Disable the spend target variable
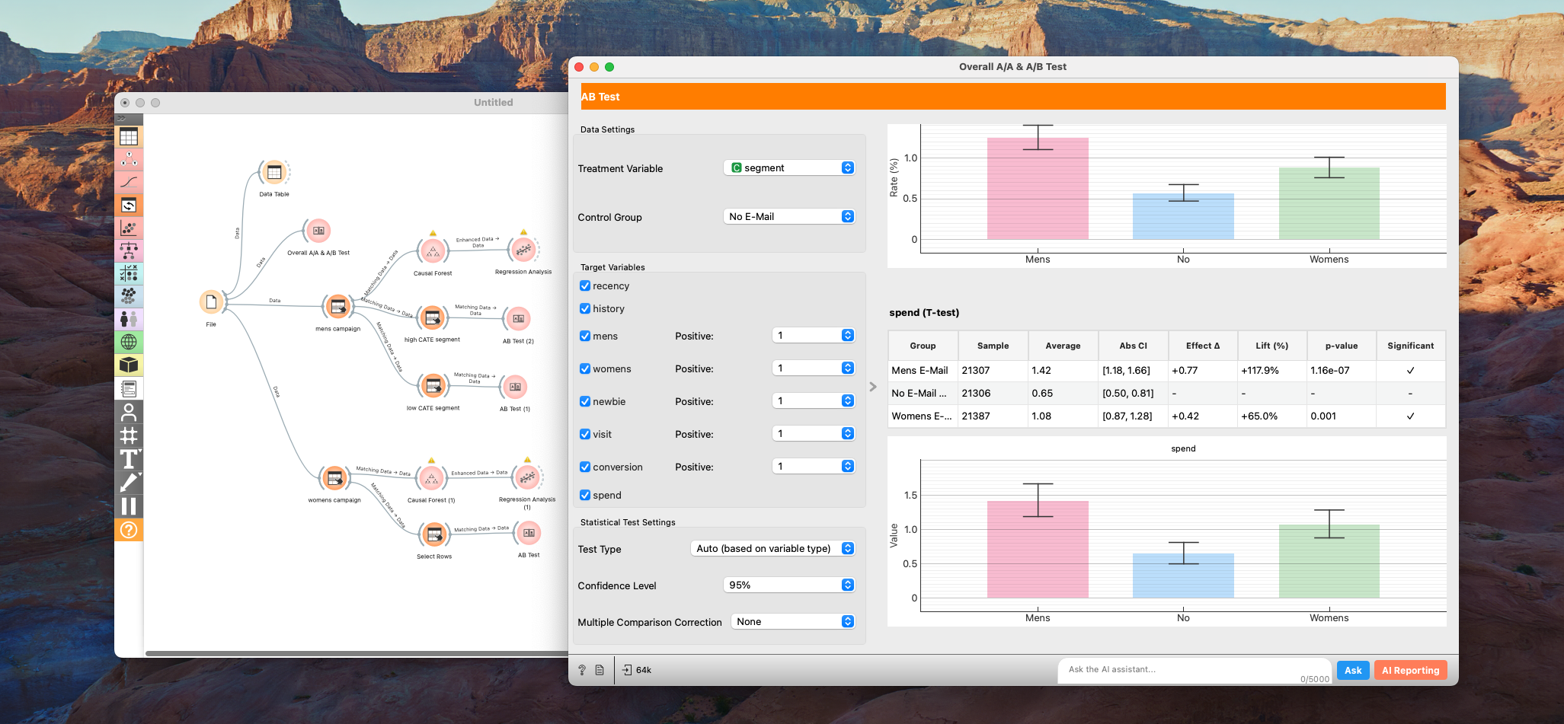 pyautogui.click(x=585, y=496)
